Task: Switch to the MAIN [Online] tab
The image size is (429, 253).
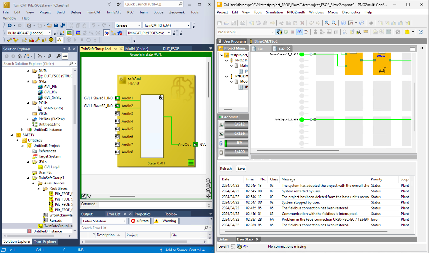Action: (x=137, y=49)
